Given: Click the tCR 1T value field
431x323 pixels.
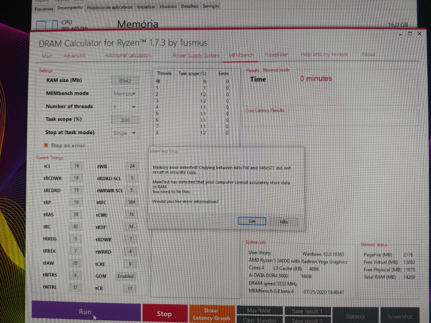Looking at the screenshot, I should coord(130,288).
